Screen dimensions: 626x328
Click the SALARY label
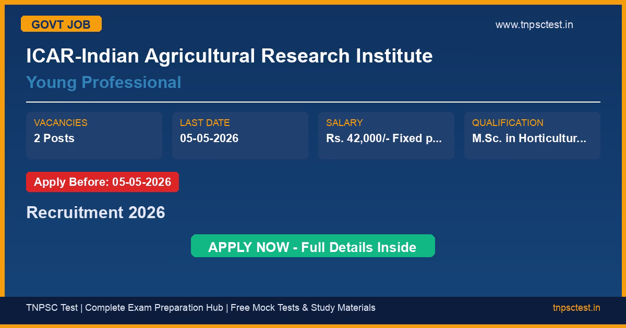[344, 123]
